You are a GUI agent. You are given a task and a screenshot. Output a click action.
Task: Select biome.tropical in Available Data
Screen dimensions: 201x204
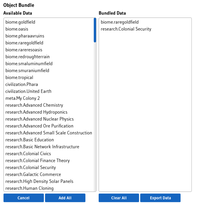pyautogui.click(x=49, y=78)
